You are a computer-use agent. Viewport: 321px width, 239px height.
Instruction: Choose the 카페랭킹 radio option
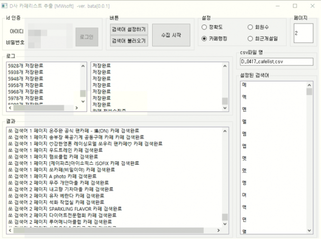point(204,38)
